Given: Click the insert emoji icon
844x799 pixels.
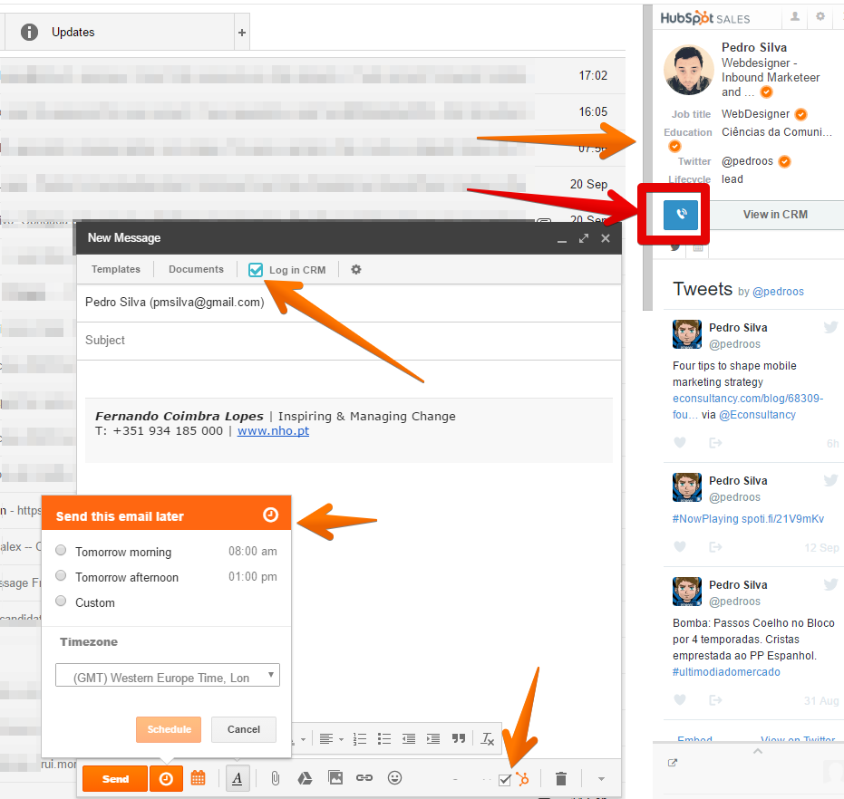Looking at the screenshot, I should pyautogui.click(x=394, y=778).
